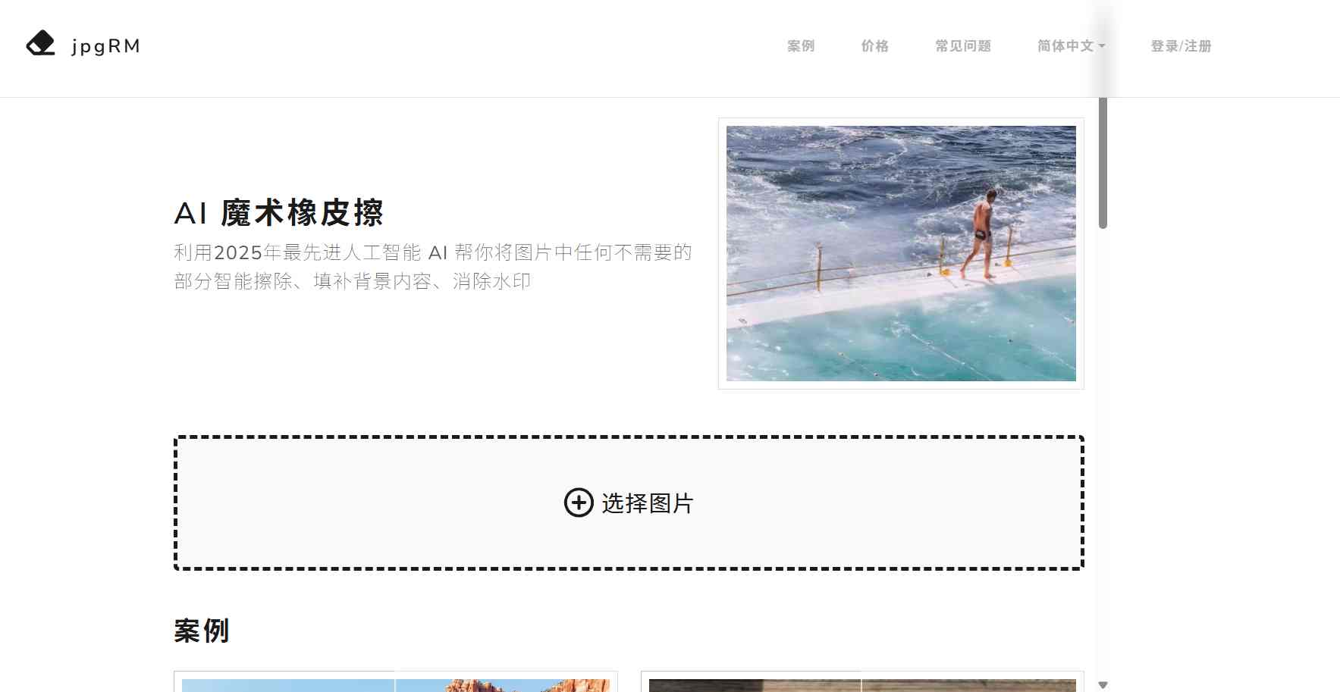The width and height of the screenshot is (1340, 692).
Task: Click the 选择图片 upload text
Action: [x=648, y=503]
